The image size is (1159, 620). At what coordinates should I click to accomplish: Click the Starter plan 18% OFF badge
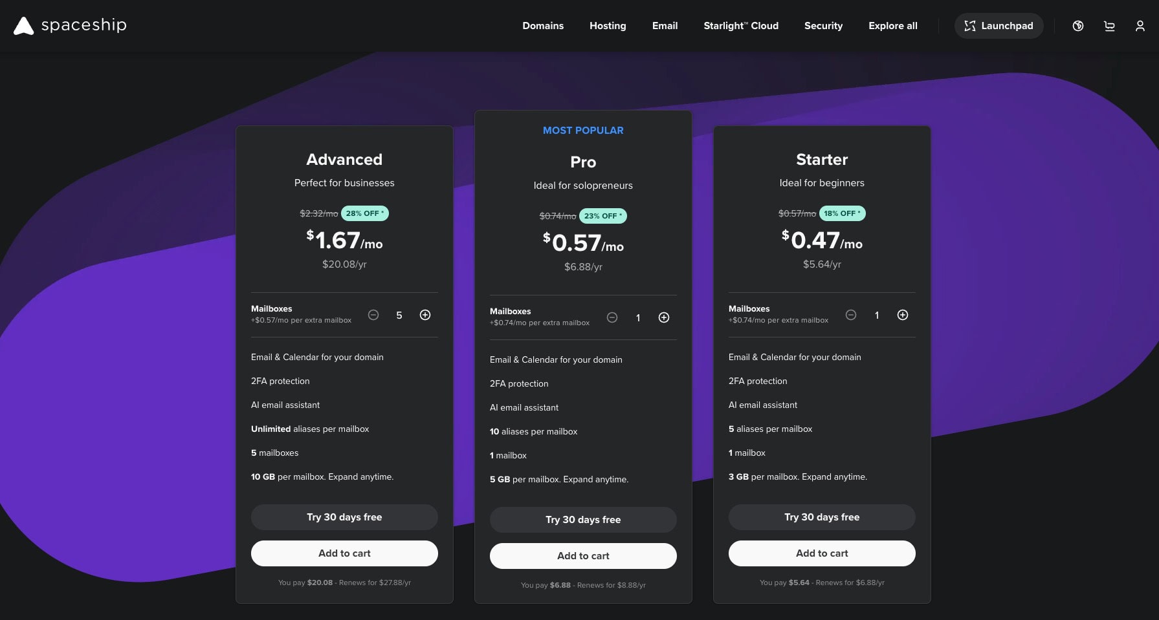coord(842,213)
